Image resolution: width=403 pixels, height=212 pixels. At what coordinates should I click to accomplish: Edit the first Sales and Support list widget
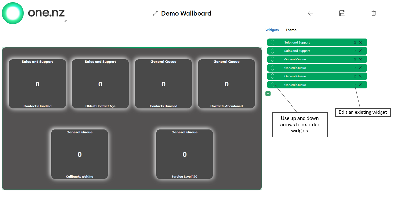pyautogui.click(x=355, y=43)
